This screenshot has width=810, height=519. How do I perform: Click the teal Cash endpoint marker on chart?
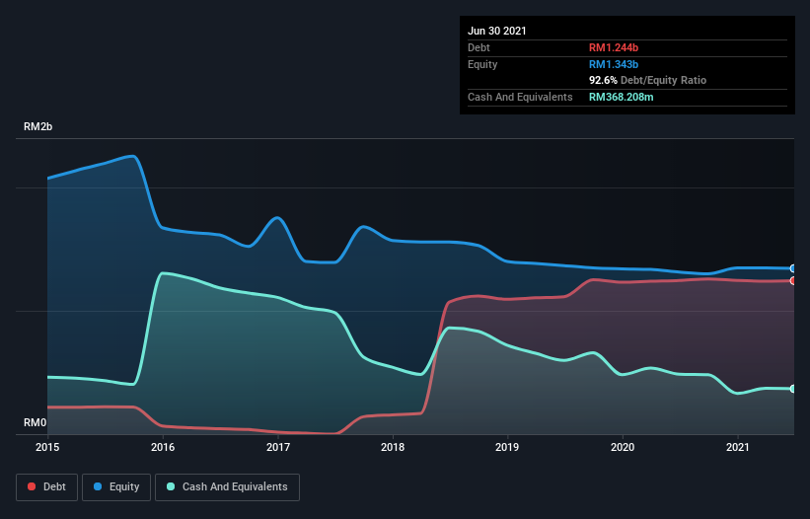coord(793,389)
